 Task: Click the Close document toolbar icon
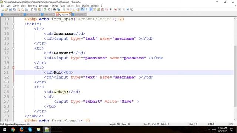tap(19, 9)
